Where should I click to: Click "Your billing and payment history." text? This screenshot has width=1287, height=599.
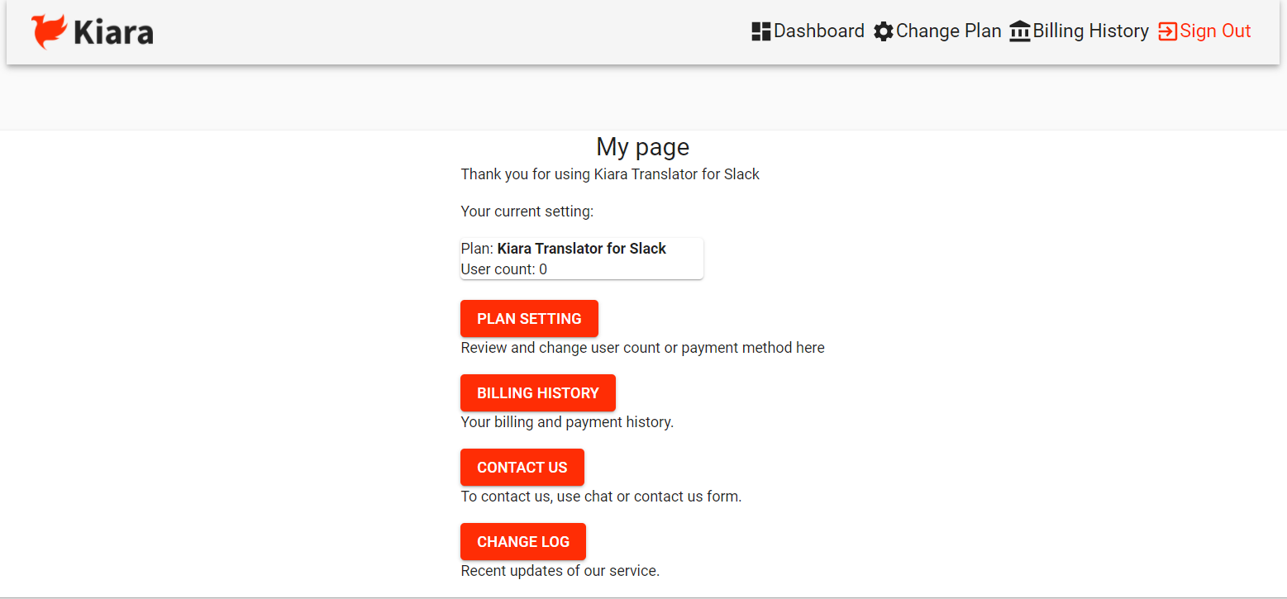pyautogui.click(x=567, y=422)
